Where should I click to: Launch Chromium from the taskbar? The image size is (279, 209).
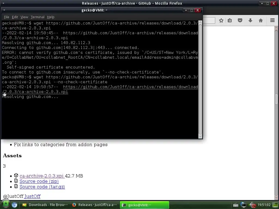coord(14,205)
